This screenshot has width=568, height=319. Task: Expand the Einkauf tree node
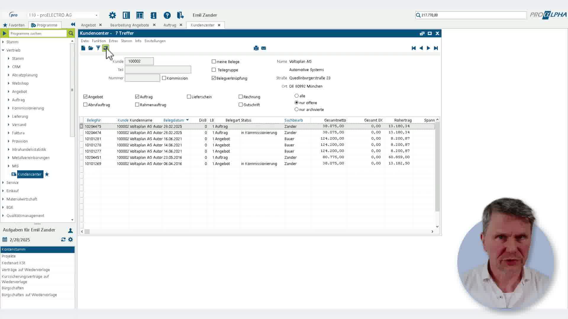tap(3, 191)
